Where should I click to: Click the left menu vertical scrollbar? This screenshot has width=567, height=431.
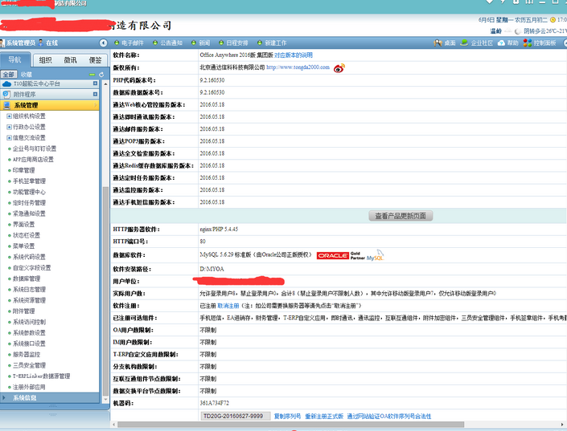point(105,291)
